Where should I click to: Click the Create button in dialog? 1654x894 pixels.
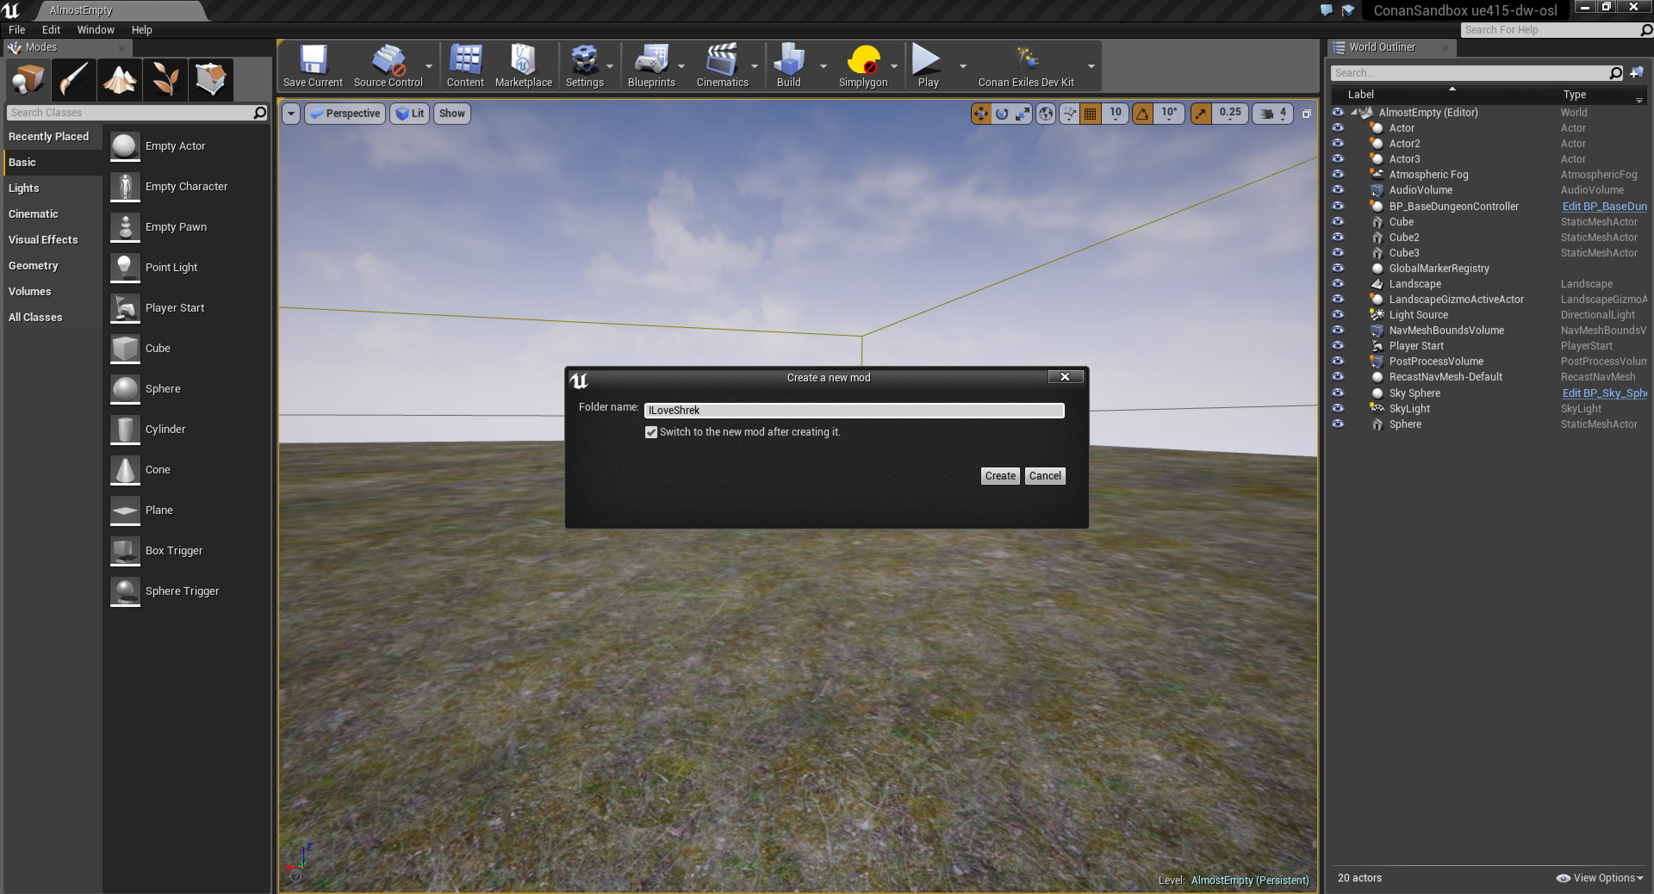(x=1000, y=476)
